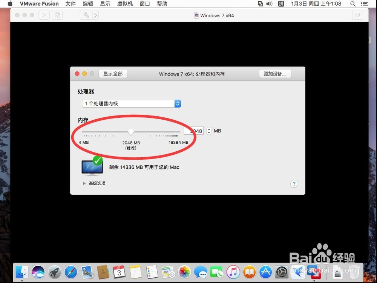This screenshot has width=377, height=283.
Task: Open System Preferences gear in dock
Action: point(282,272)
